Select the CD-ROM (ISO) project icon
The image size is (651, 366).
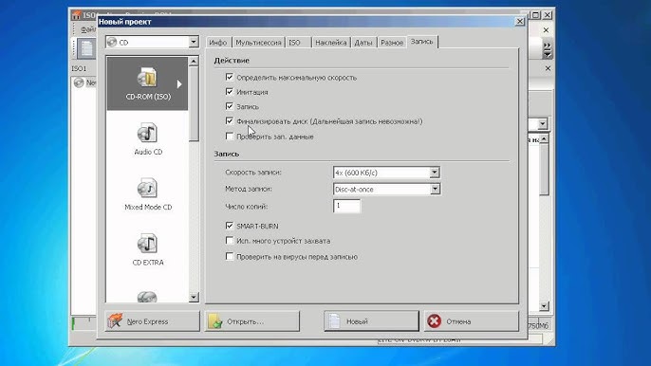[147, 83]
